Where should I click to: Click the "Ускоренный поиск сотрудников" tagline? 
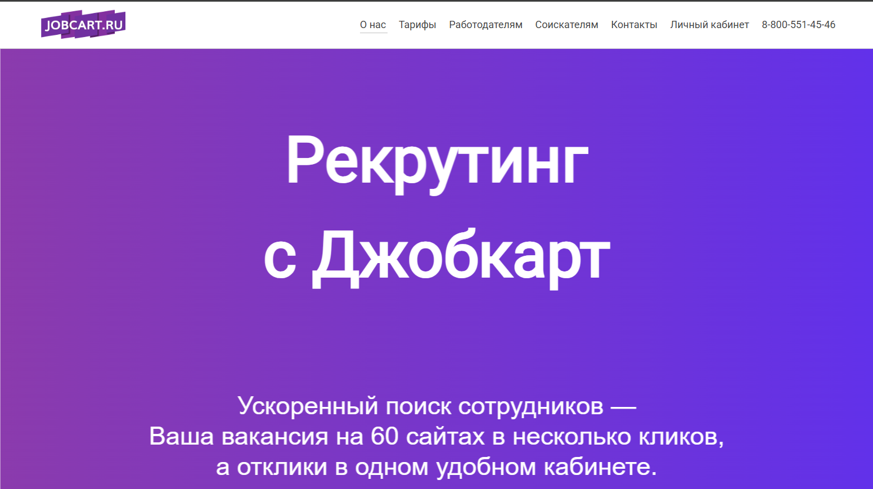pos(437,406)
